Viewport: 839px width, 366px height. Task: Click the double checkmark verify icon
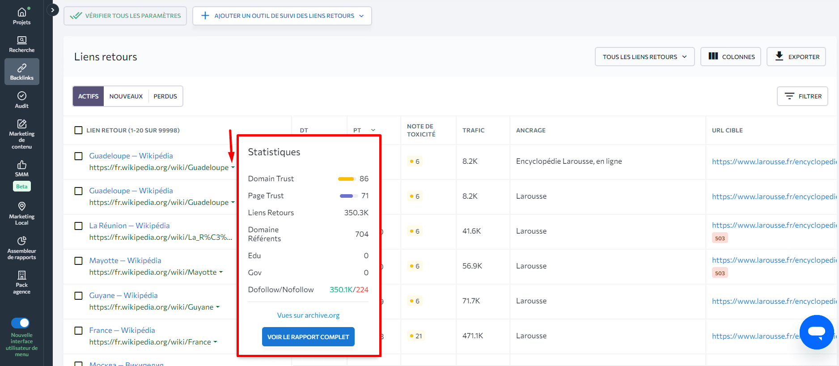[x=76, y=16]
